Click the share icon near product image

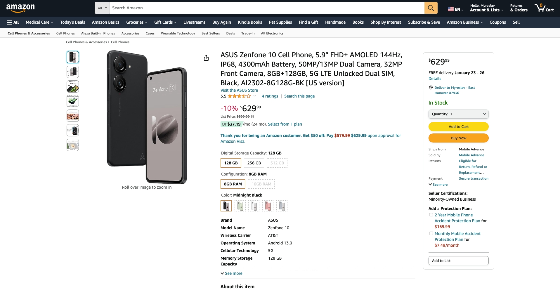pyautogui.click(x=206, y=58)
